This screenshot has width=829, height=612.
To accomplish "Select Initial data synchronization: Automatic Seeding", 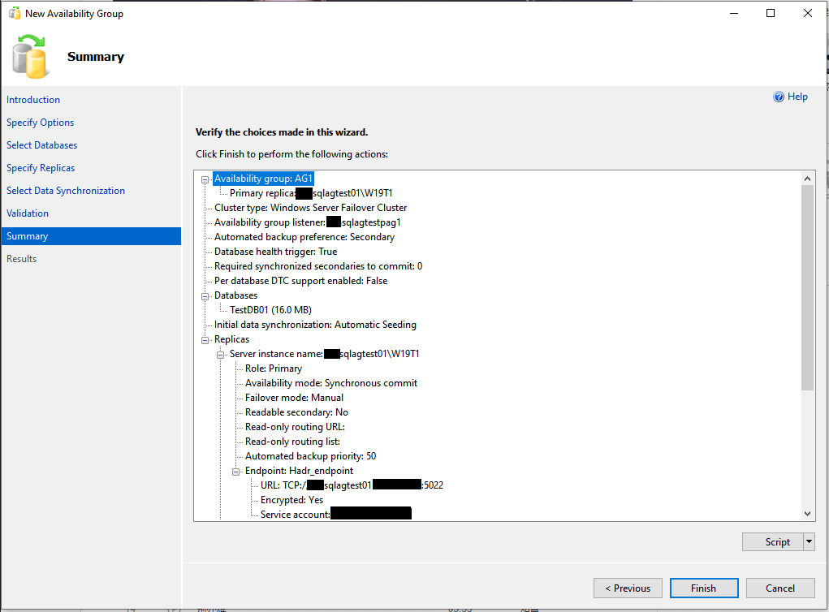I will (315, 325).
